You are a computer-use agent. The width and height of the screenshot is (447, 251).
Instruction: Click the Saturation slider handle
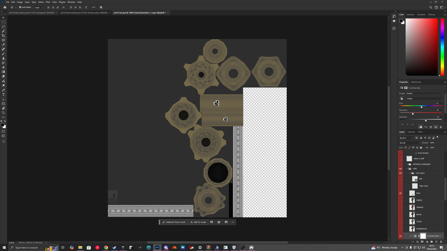tap(413, 114)
